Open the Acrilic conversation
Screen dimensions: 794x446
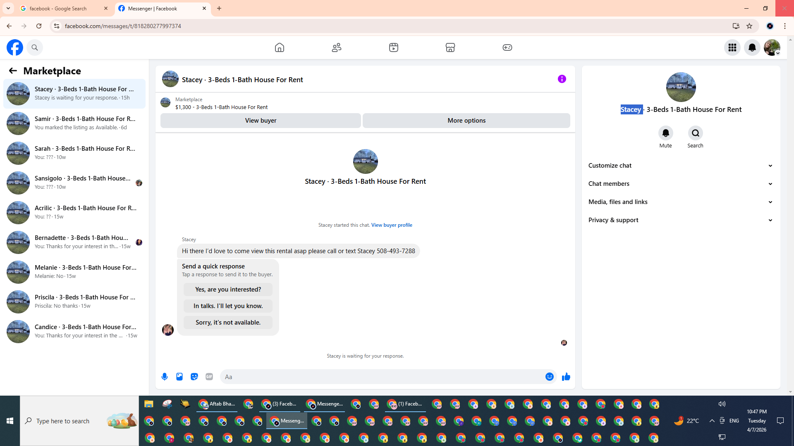pyautogui.click(x=74, y=212)
